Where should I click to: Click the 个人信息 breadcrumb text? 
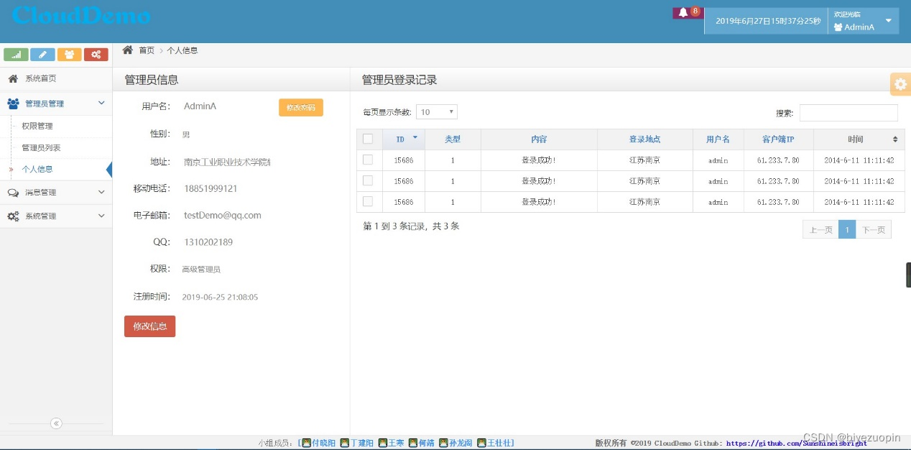point(182,50)
